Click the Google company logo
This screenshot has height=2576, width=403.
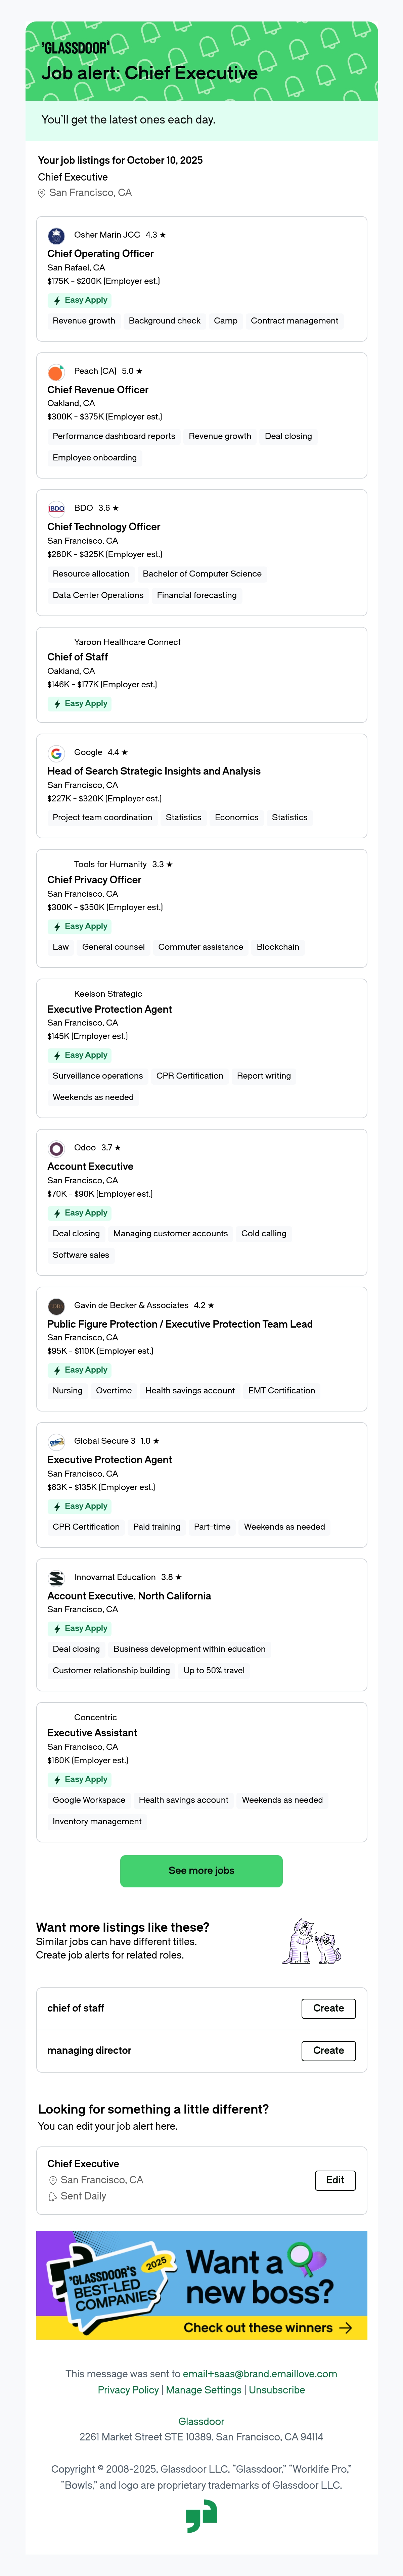56,753
